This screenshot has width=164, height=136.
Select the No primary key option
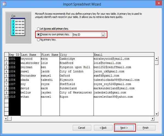pos(38,40)
